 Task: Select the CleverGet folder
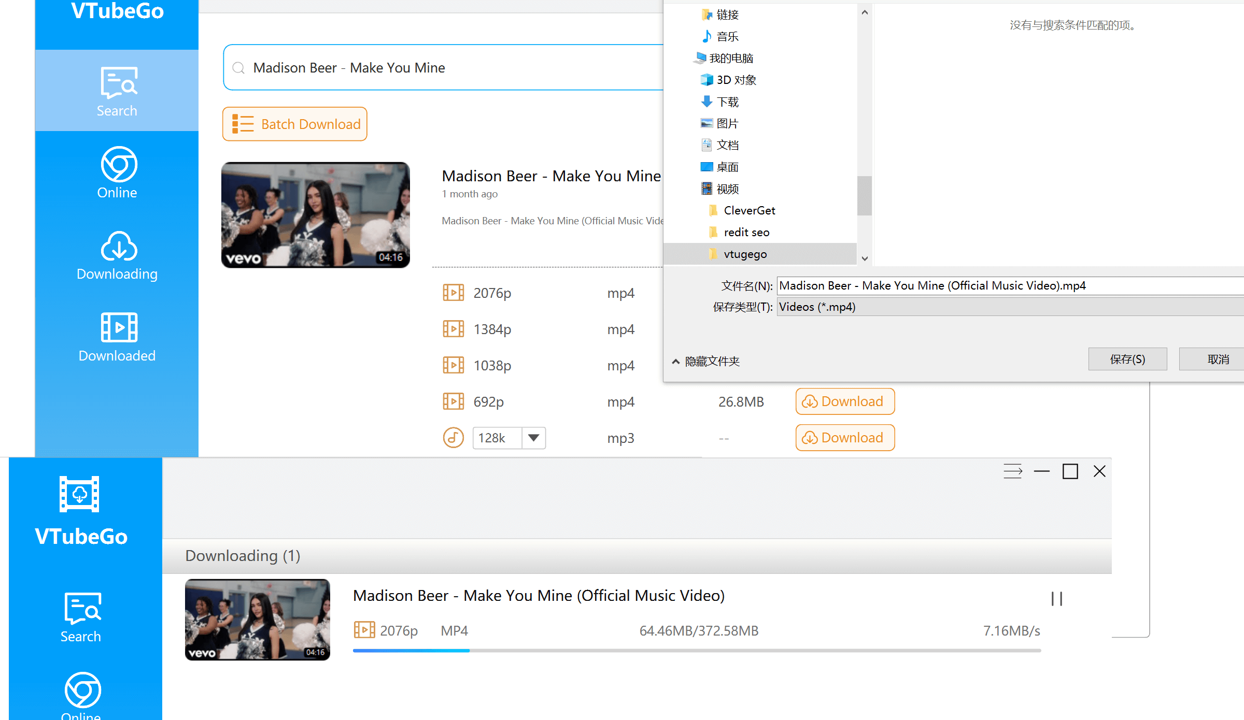coord(742,210)
